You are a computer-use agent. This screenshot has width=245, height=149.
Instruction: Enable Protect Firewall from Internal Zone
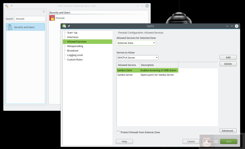(118, 132)
